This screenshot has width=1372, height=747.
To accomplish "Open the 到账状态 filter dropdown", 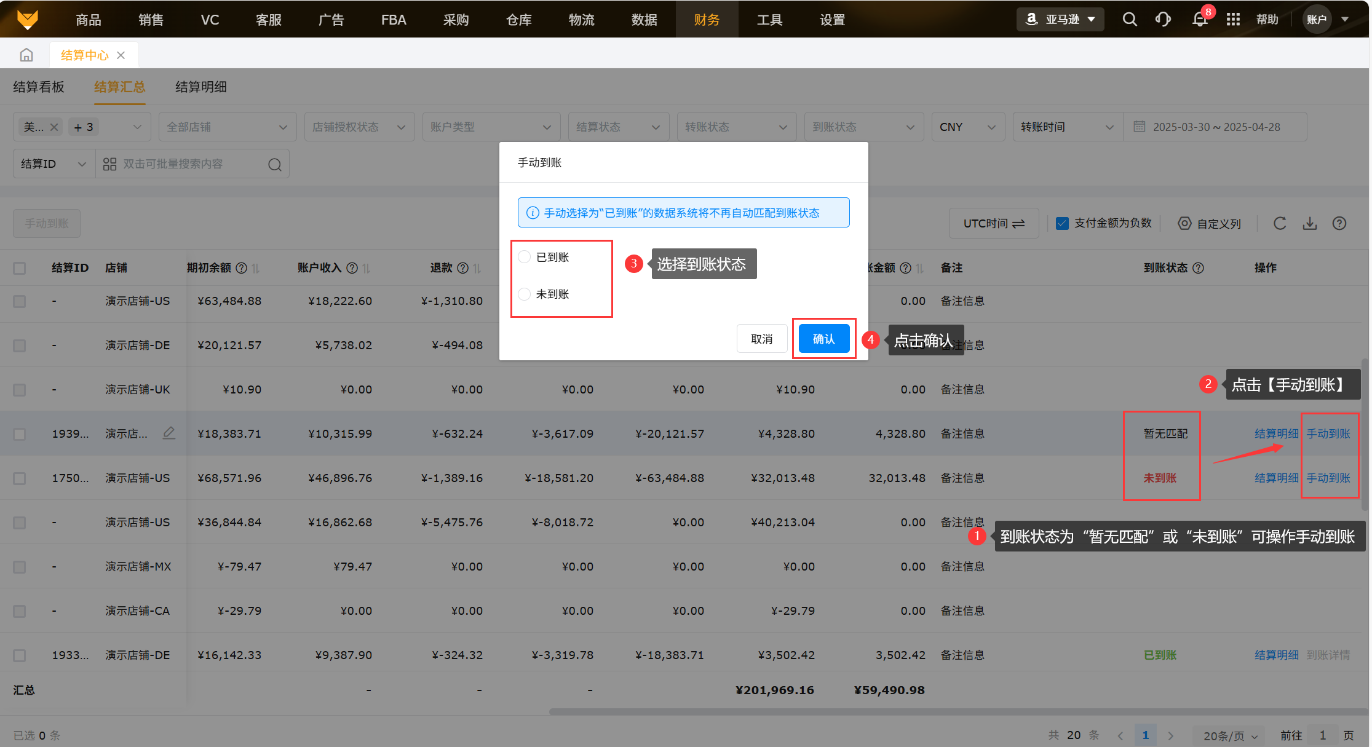I will pos(863,127).
